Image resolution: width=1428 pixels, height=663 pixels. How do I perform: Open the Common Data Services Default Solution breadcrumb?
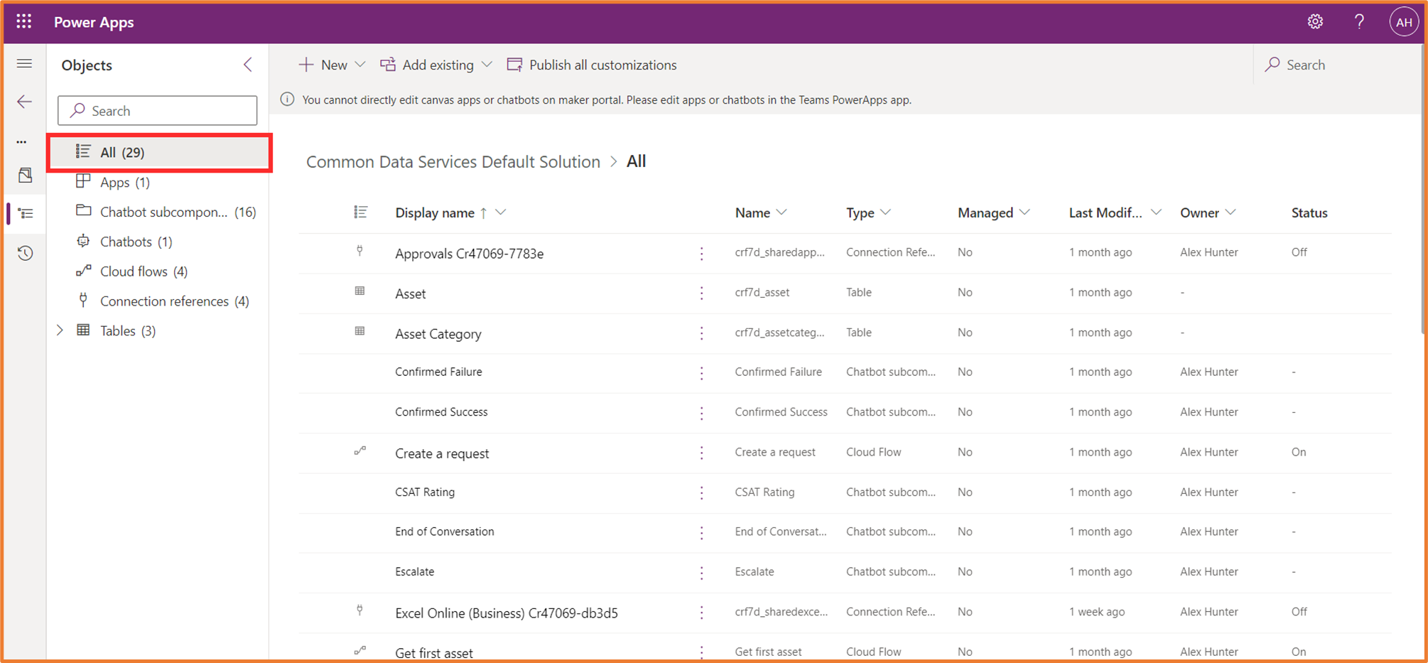pos(454,161)
